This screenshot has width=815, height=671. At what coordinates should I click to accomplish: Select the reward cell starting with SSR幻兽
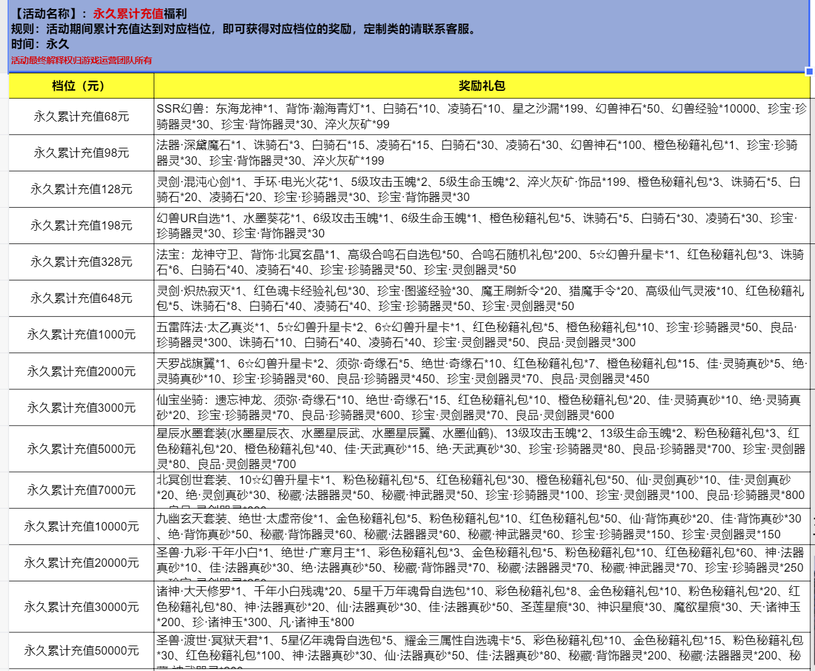click(x=481, y=116)
